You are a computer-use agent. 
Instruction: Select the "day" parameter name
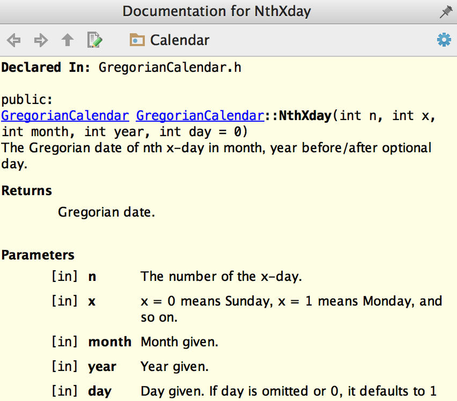coord(100,391)
